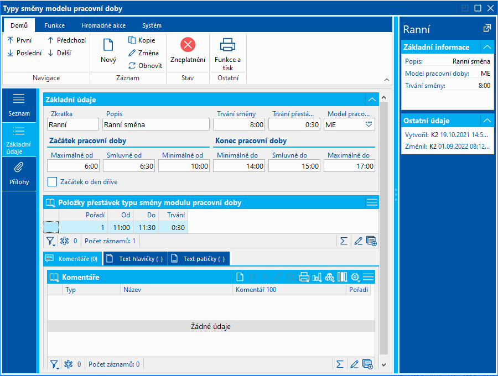Select break row cell 11:00
The image size is (498, 376).
click(121, 227)
